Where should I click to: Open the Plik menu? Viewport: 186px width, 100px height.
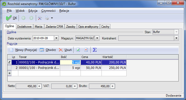(9, 11)
